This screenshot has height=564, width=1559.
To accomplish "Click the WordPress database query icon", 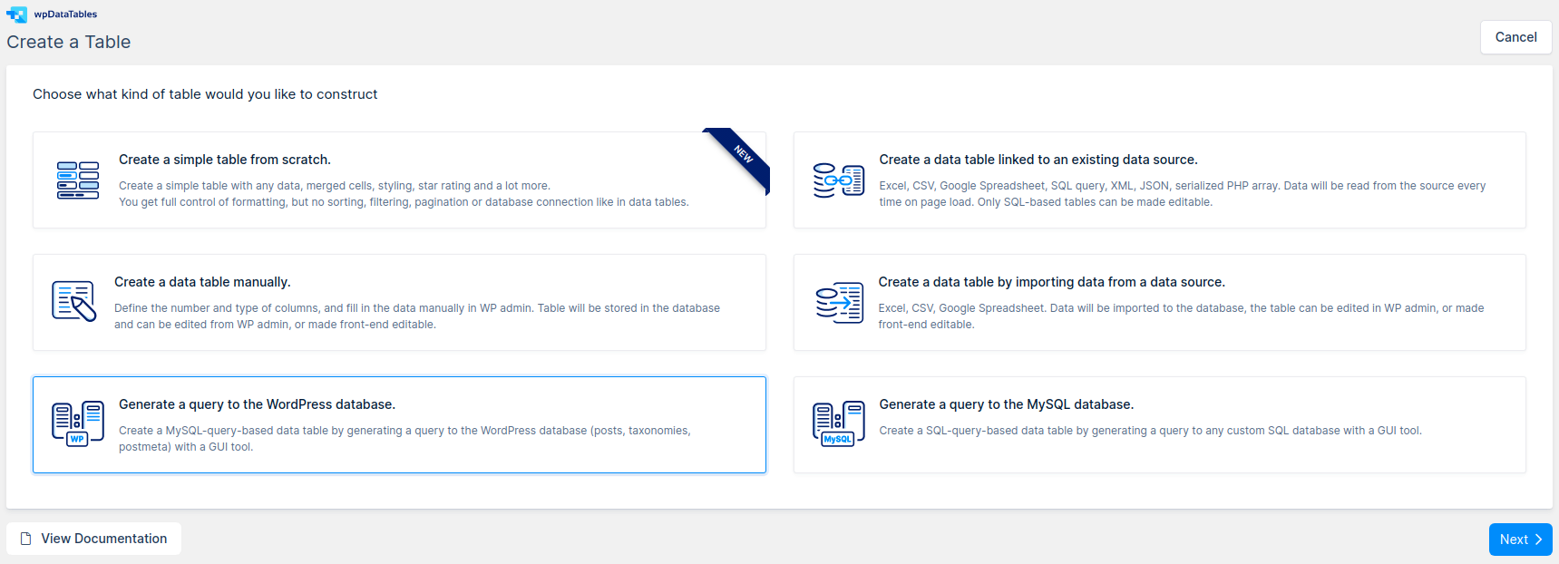I will click(78, 423).
